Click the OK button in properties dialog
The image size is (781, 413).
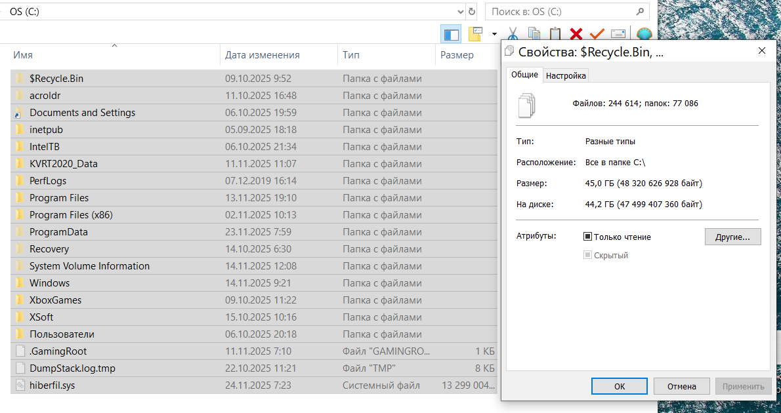[619, 386]
